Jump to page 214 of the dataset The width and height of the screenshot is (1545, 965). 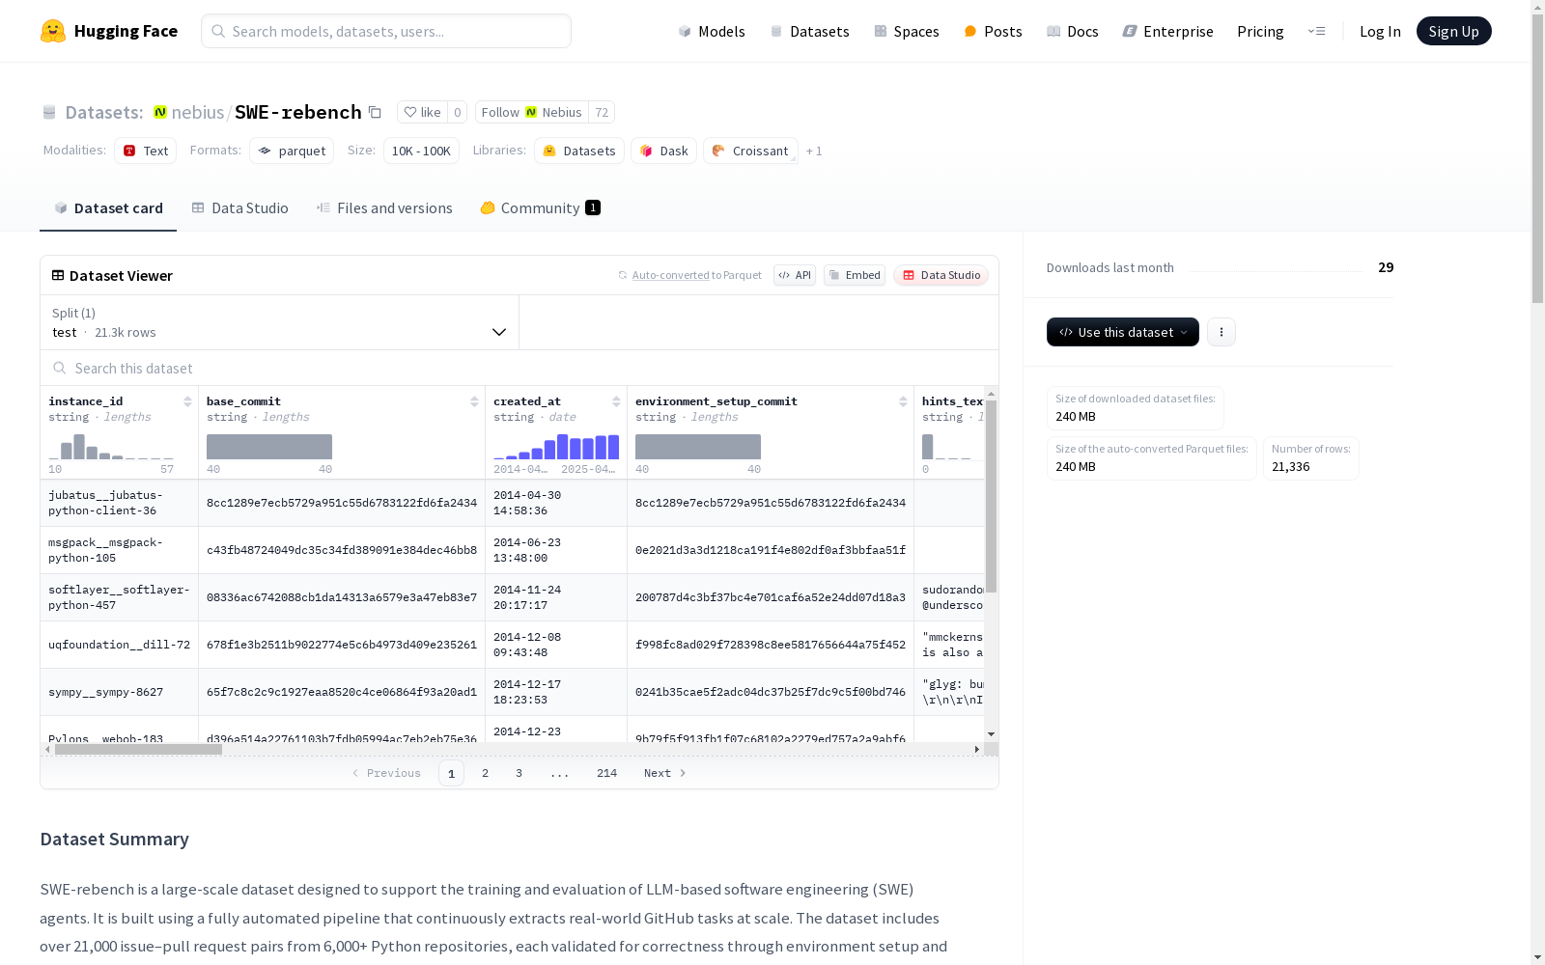pyautogui.click(x=606, y=773)
